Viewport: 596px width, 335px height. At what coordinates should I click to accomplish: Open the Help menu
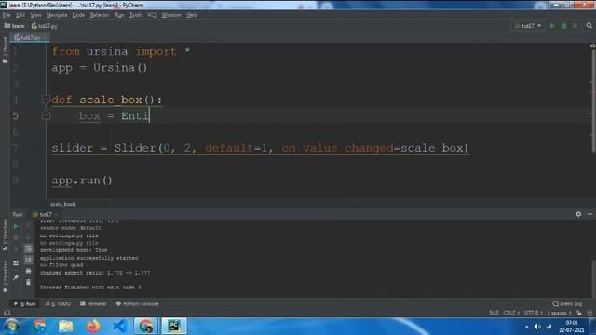pos(192,15)
